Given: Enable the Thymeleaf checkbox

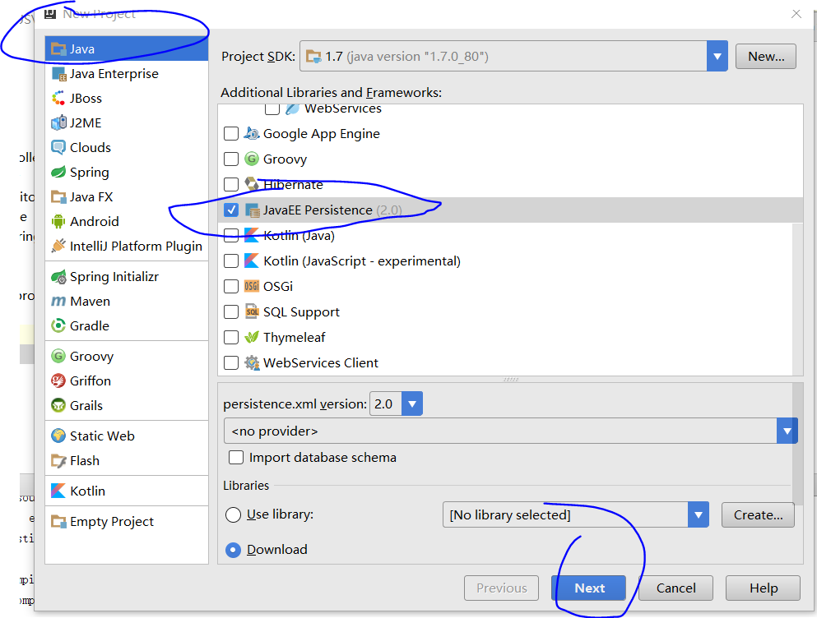Looking at the screenshot, I should click(x=231, y=338).
